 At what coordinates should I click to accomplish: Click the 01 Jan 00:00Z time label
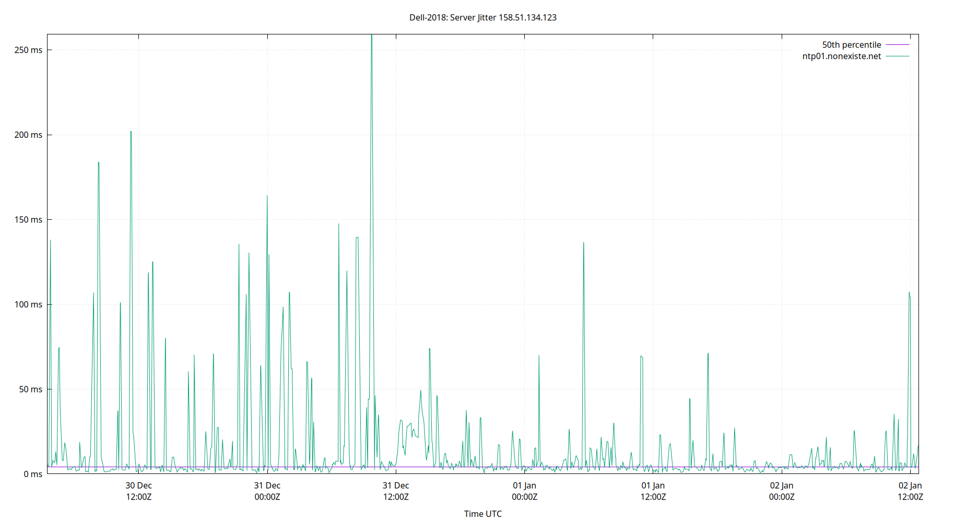(x=524, y=491)
